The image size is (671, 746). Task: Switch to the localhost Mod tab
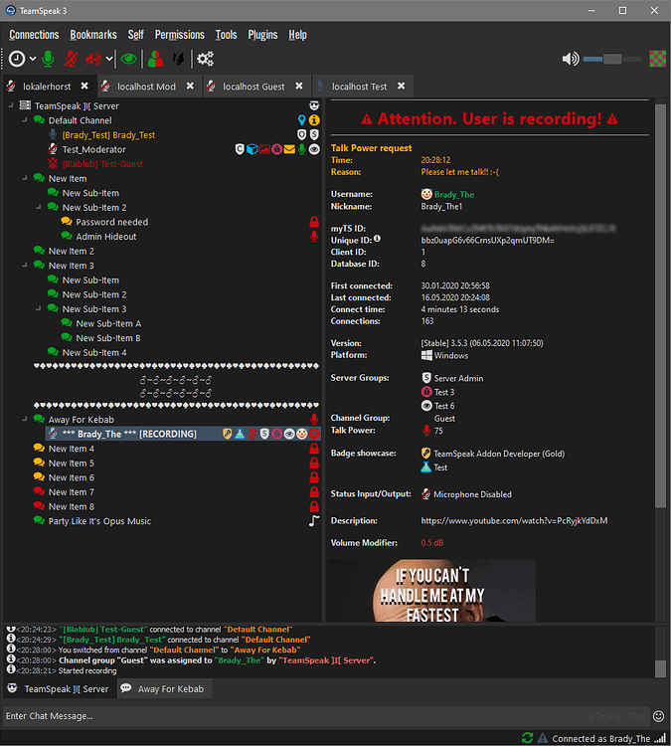coord(145,87)
